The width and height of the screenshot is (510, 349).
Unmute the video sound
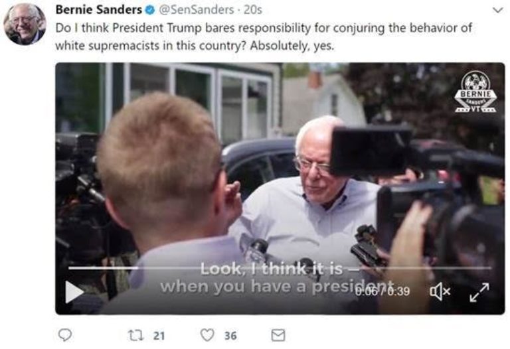pos(440,291)
